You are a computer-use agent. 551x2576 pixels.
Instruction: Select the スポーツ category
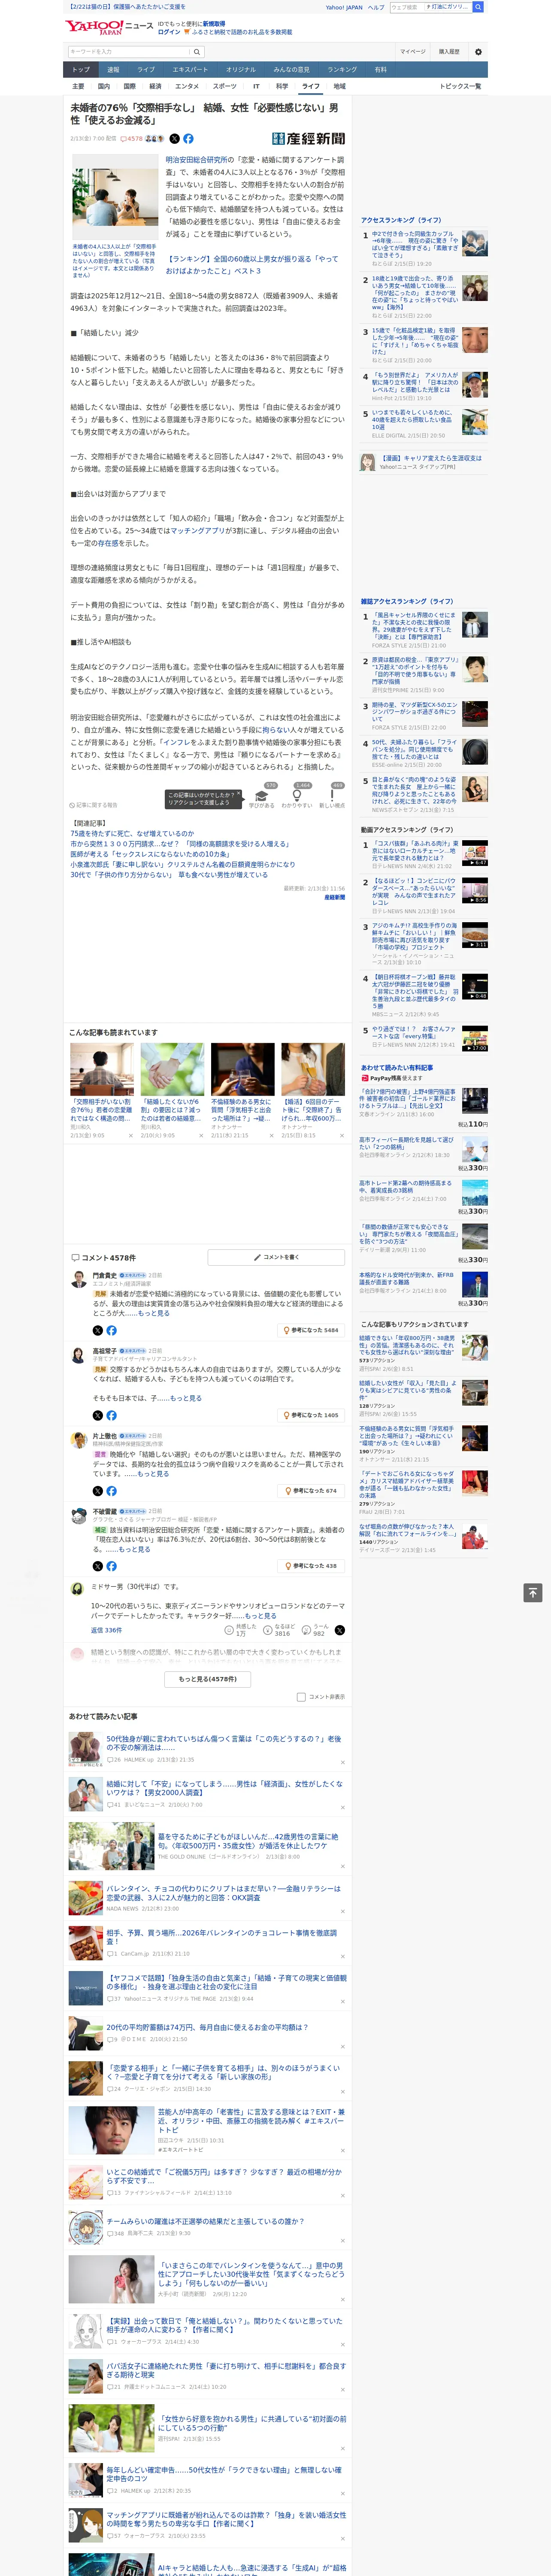(224, 86)
